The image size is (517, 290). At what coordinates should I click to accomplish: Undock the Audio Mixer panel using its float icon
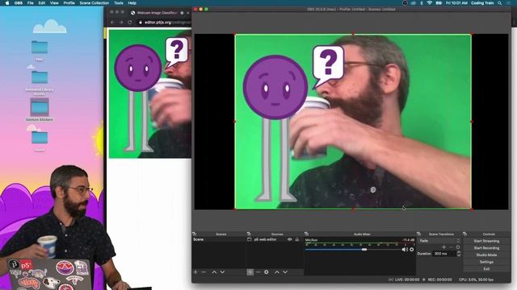(306, 234)
